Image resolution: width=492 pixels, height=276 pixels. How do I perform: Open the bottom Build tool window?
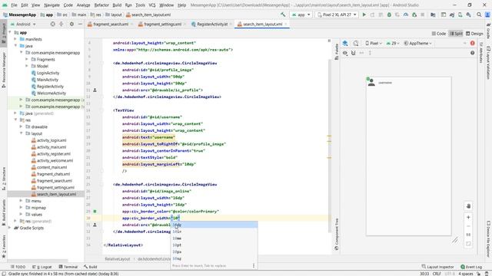[91, 267]
